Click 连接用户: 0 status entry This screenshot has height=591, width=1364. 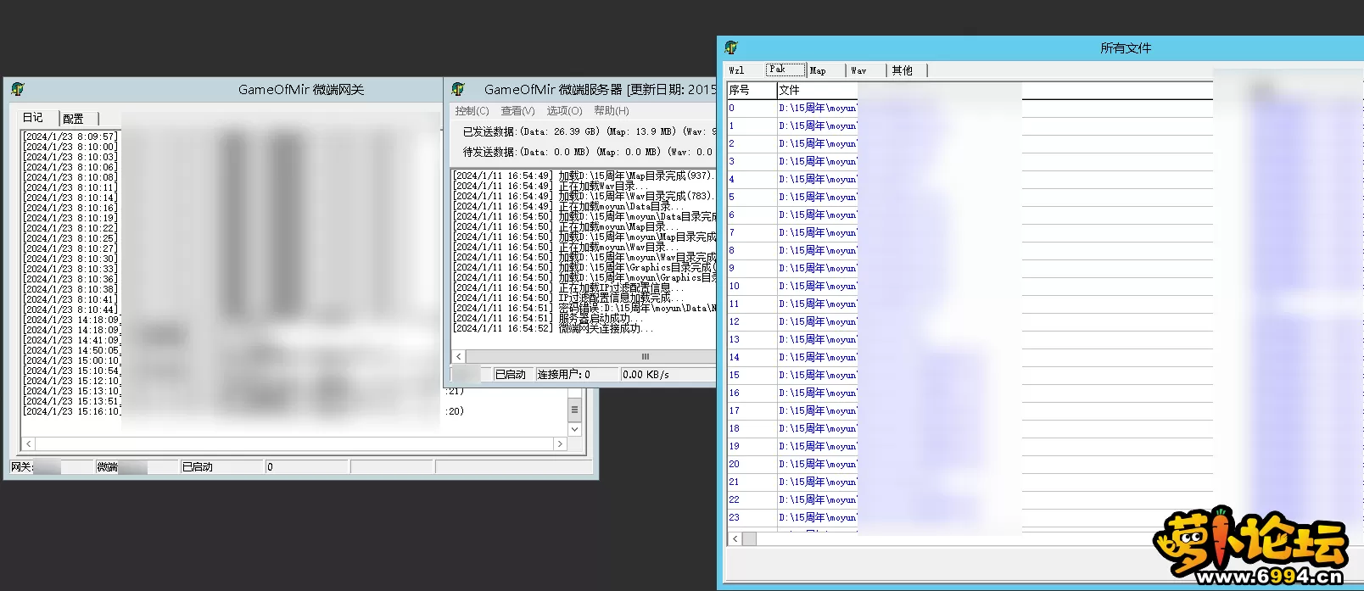click(x=578, y=375)
